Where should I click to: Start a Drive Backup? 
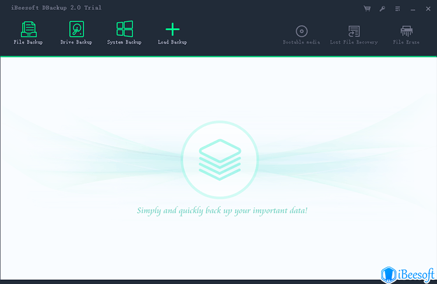point(76,33)
